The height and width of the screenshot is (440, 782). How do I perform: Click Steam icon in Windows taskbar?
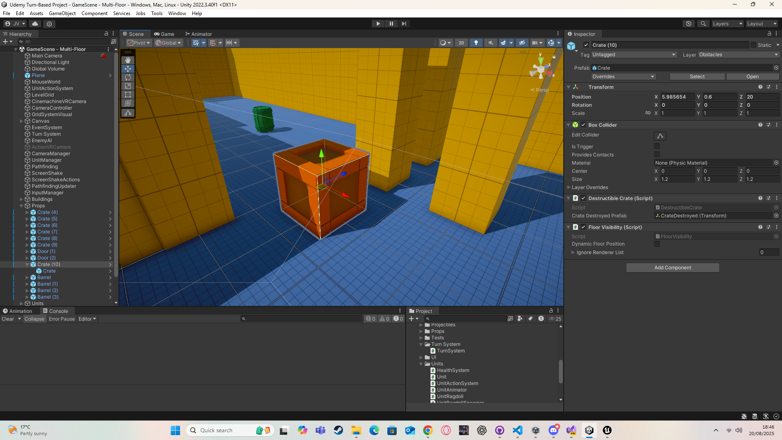(338, 430)
